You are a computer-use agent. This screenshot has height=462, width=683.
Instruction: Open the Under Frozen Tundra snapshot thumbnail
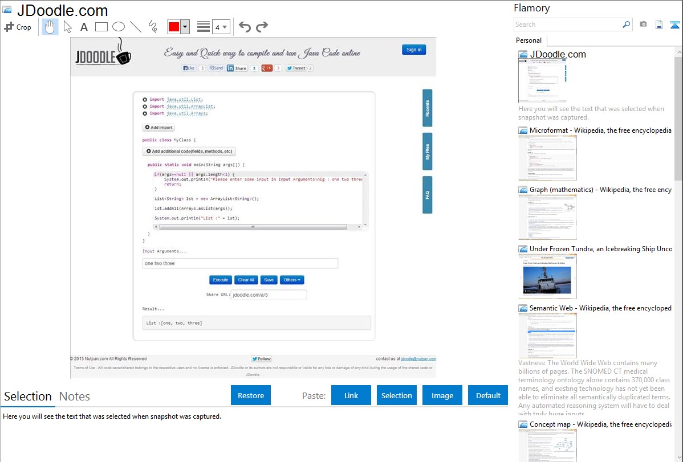(x=547, y=276)
